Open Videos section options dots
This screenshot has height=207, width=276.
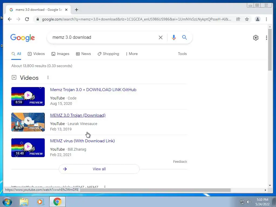[48, 77]
